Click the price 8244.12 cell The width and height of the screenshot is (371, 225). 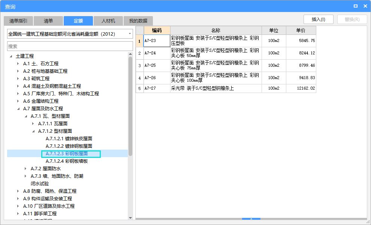click(x=301, y=53)
